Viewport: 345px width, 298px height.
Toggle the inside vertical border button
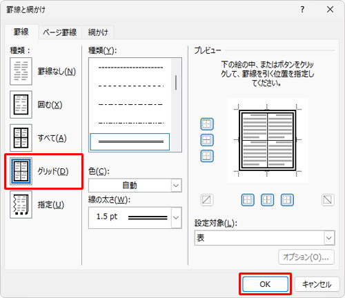267,200
